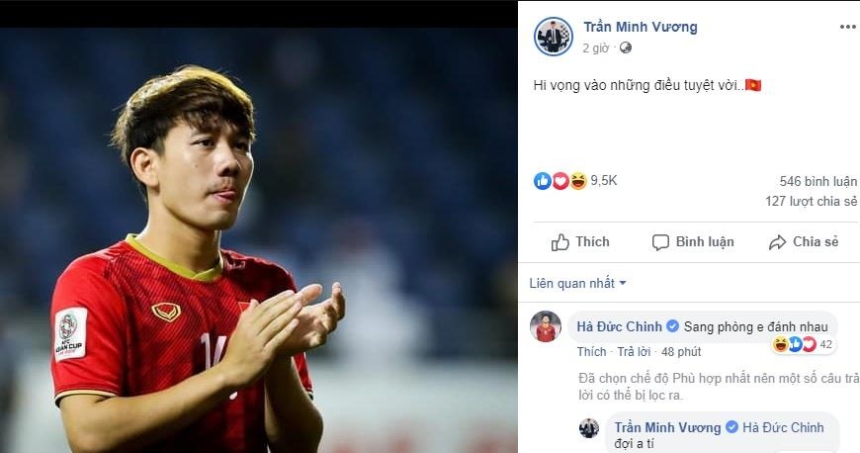Open the post options three-dot menu
This screenshot has height=453, width=860.
click(x=847, y=28)
